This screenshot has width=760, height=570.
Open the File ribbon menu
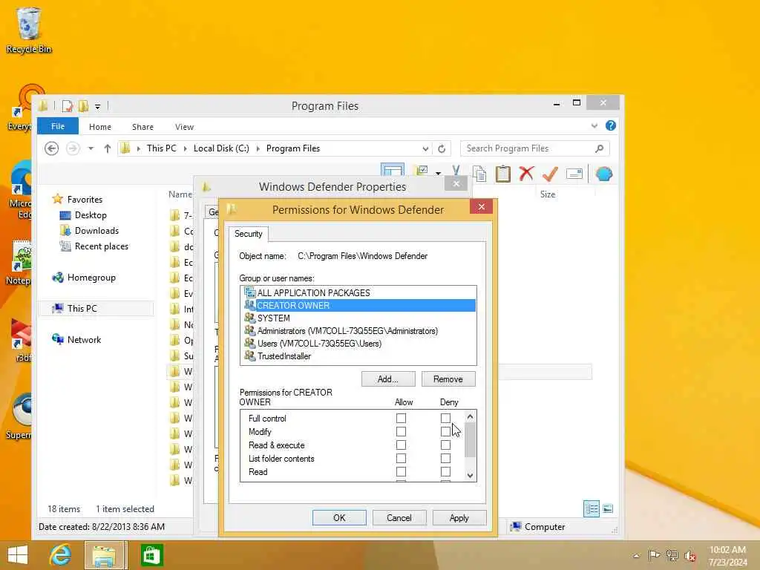click(58, 126)
